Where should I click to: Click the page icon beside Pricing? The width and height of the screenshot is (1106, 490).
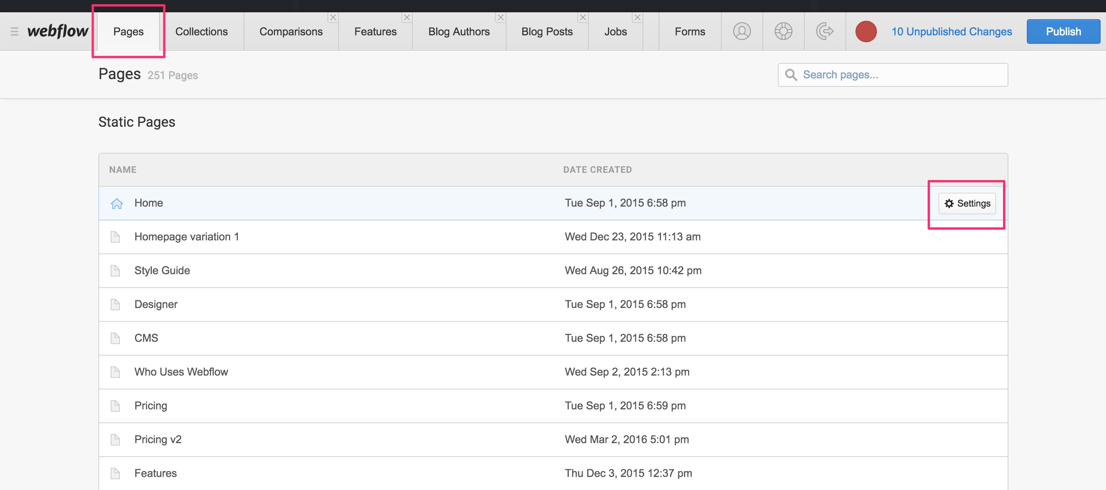click(x=115, y=406)
